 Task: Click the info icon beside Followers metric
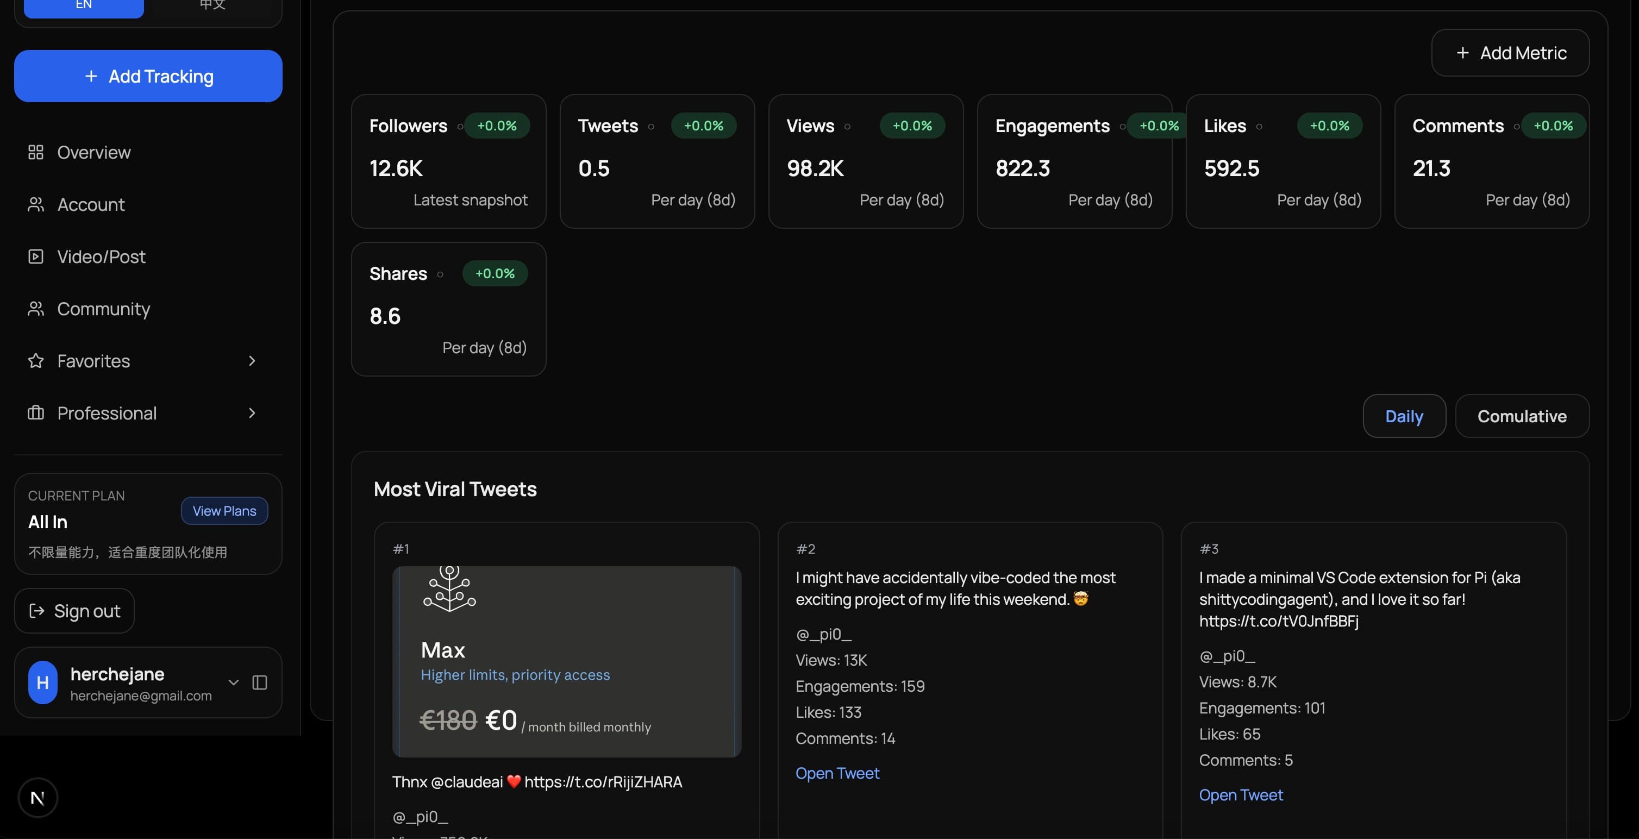pyautogui.click(x=460, y=127)
